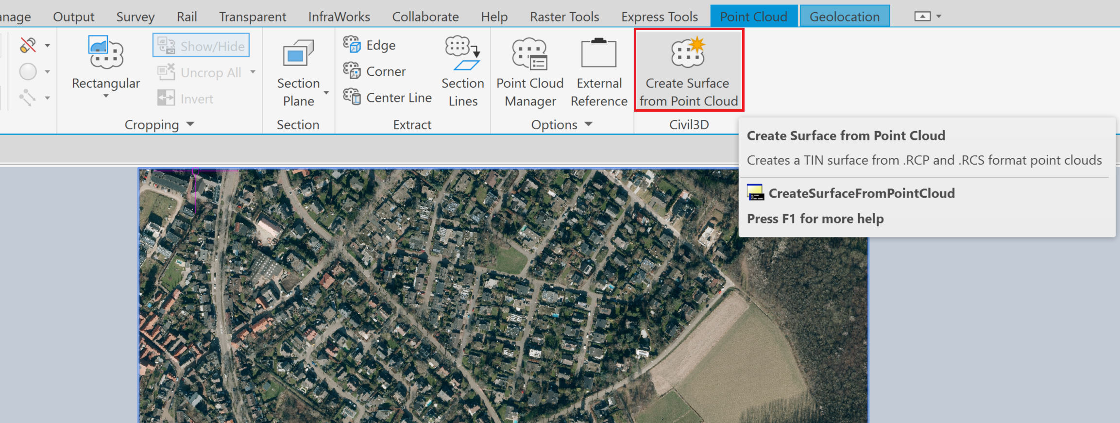
Task: Switch to the Geolocation tab
Action: (x=845, y=16)
